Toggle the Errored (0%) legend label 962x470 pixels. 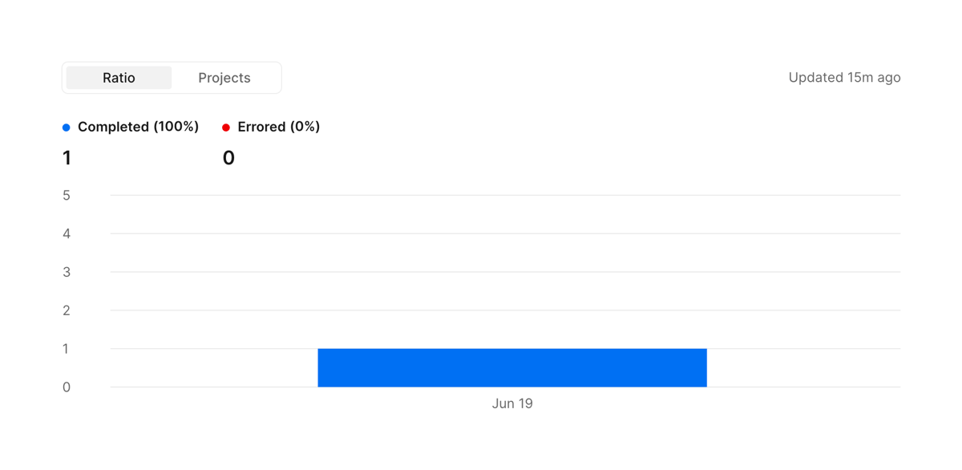(x=278, y=127)
